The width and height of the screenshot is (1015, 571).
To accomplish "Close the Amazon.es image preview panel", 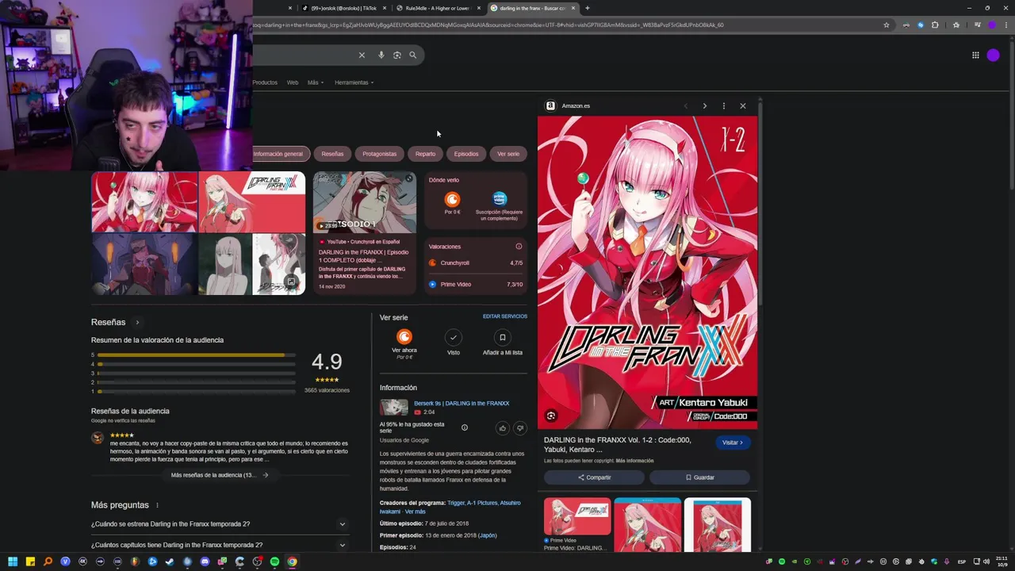I will (x=742, y=105).
